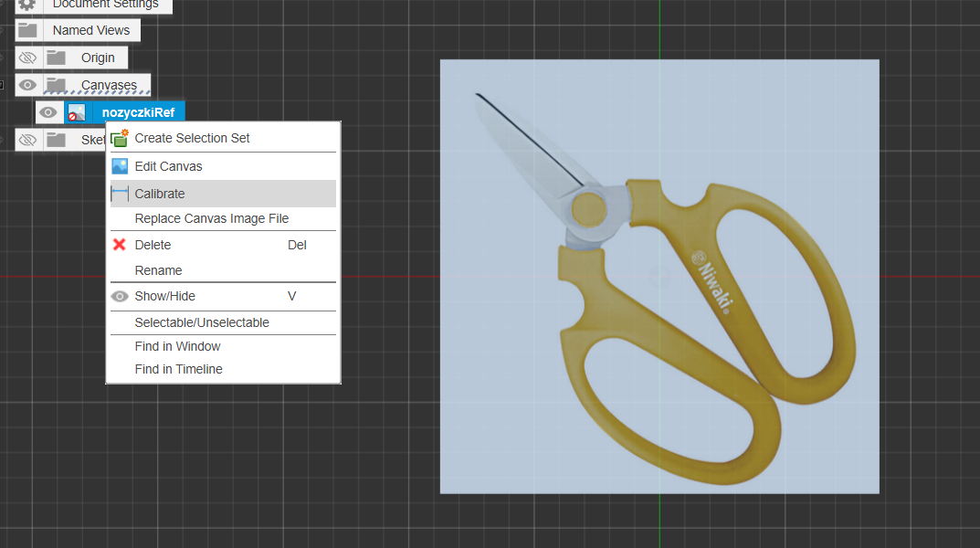Select Rename from the context menu
The width and height of the screenshot is (980, 548).
[x=158, y=270]
